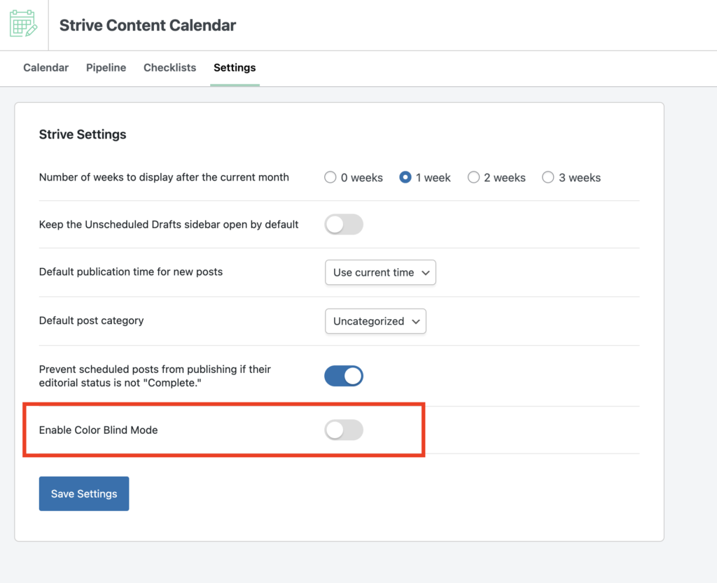
Task: Enable Color Blind Mode toggle
Action: (x=344, y=430)
